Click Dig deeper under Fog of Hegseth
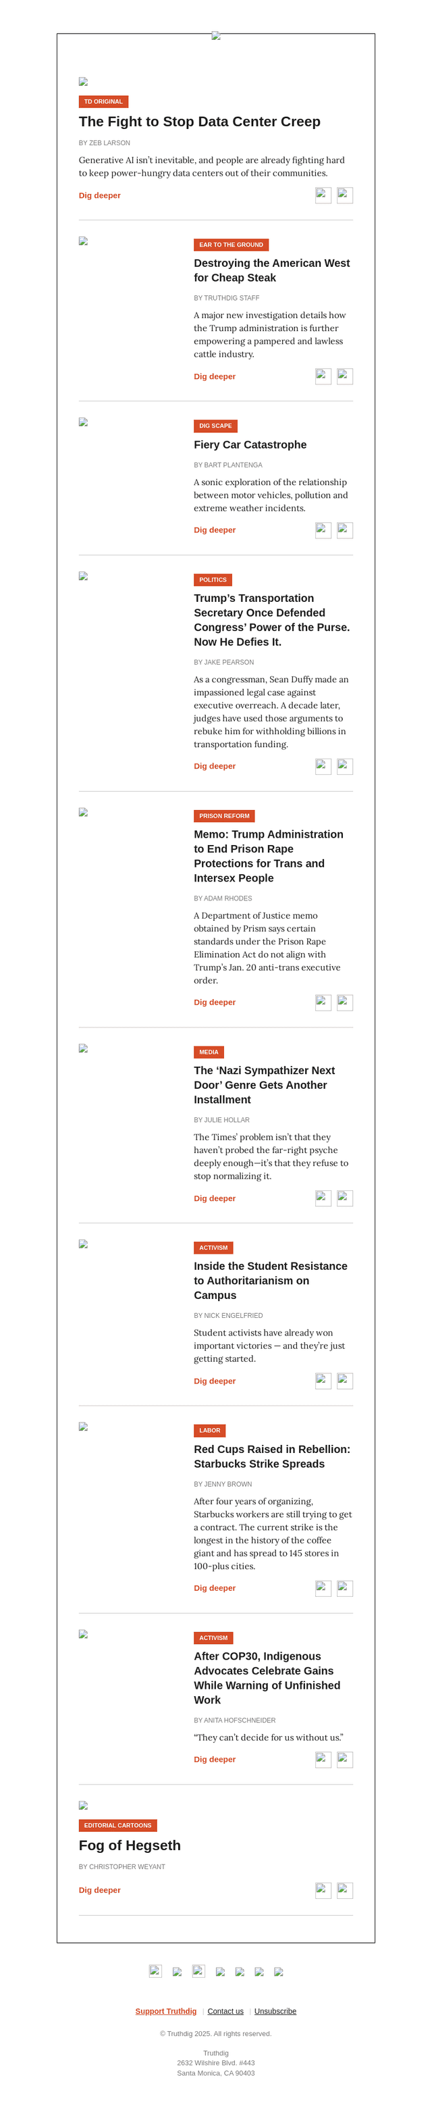The height and width of the screenshot is (2117, 432). [99, 1890]
